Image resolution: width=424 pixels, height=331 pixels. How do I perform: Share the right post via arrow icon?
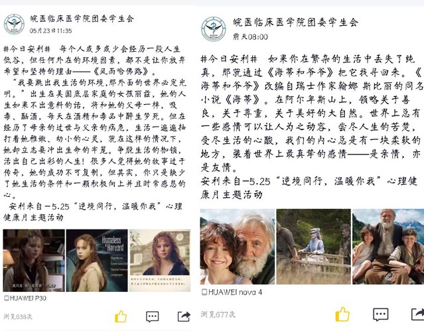(417, 314)
